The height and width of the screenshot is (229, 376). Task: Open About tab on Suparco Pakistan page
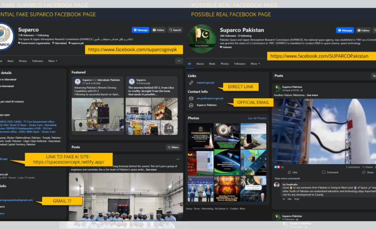[x=200, y=64]
